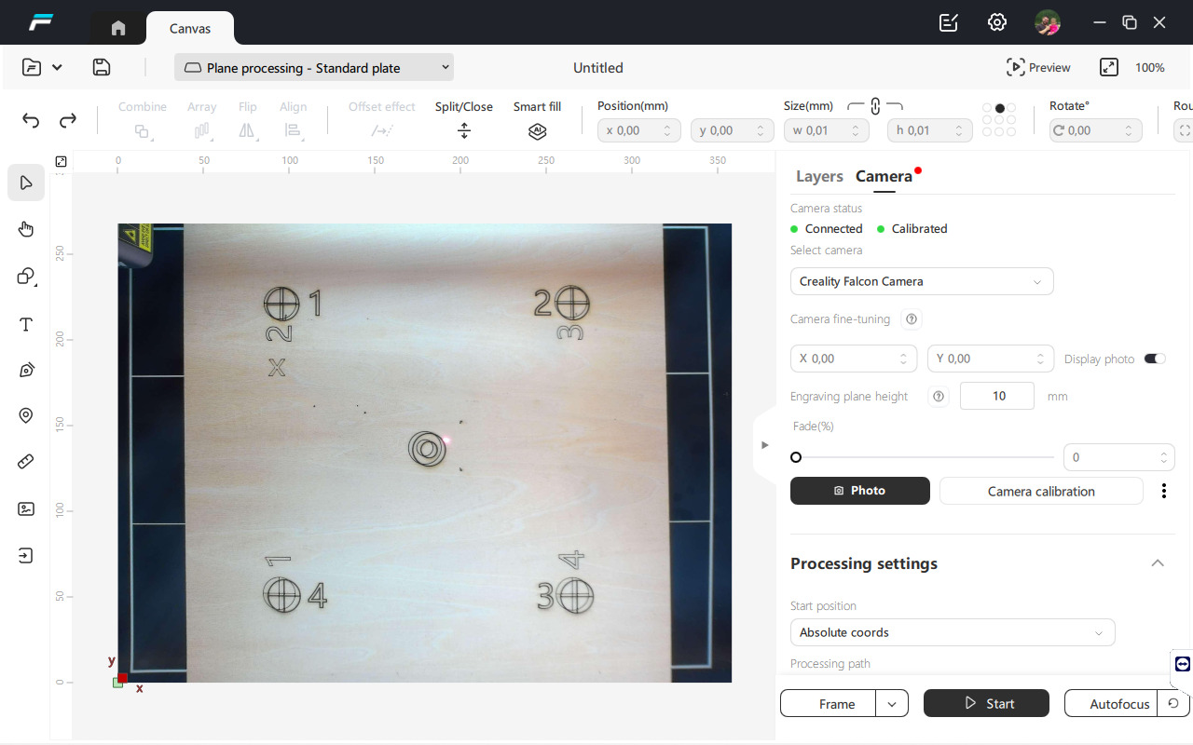Open the Plane processing mode dropdown
This screenshot has height=745, width=1193.
coord(314,67)
